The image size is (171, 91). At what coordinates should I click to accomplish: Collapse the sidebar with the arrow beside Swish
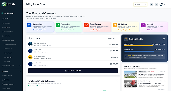20,4
